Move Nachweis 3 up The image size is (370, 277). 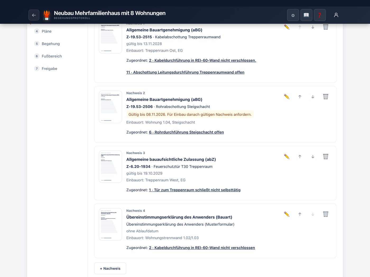pos(300,157)
